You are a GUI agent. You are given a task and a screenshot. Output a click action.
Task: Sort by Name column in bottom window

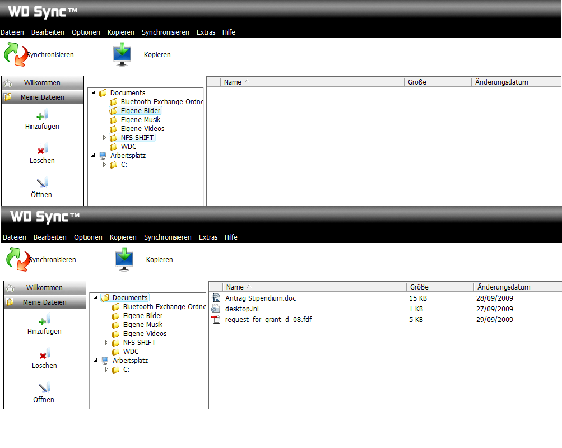pyautogui.click(x=314, y=287)
